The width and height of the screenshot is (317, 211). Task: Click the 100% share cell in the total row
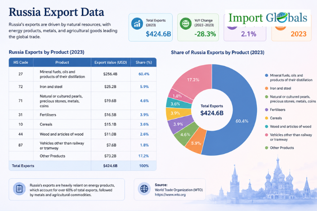[144, 166]
